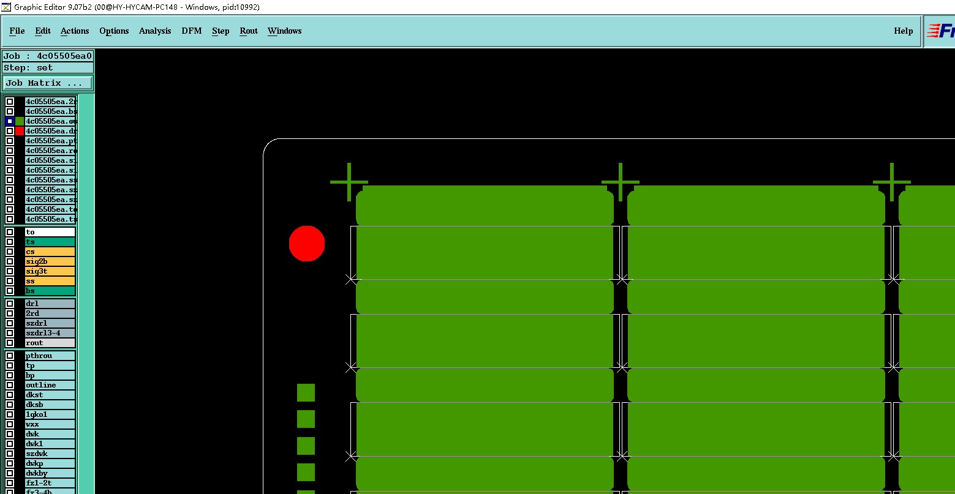955x494 pixels.
Task: Select the 'bs' layer name
Action: [50, 291]
